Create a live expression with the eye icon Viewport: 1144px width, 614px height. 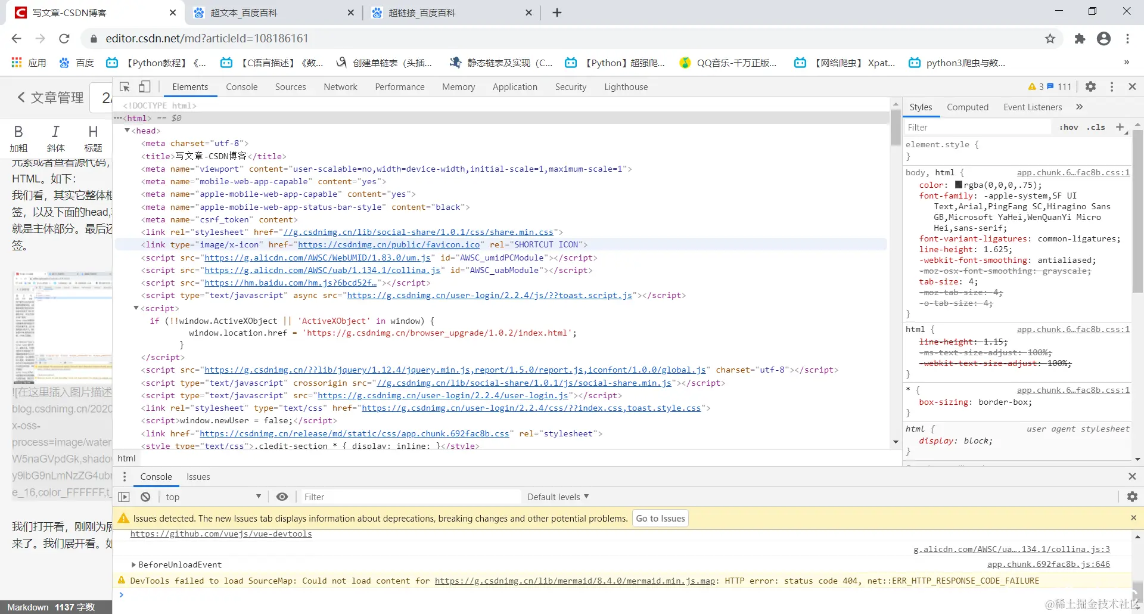tap(282, 497)
